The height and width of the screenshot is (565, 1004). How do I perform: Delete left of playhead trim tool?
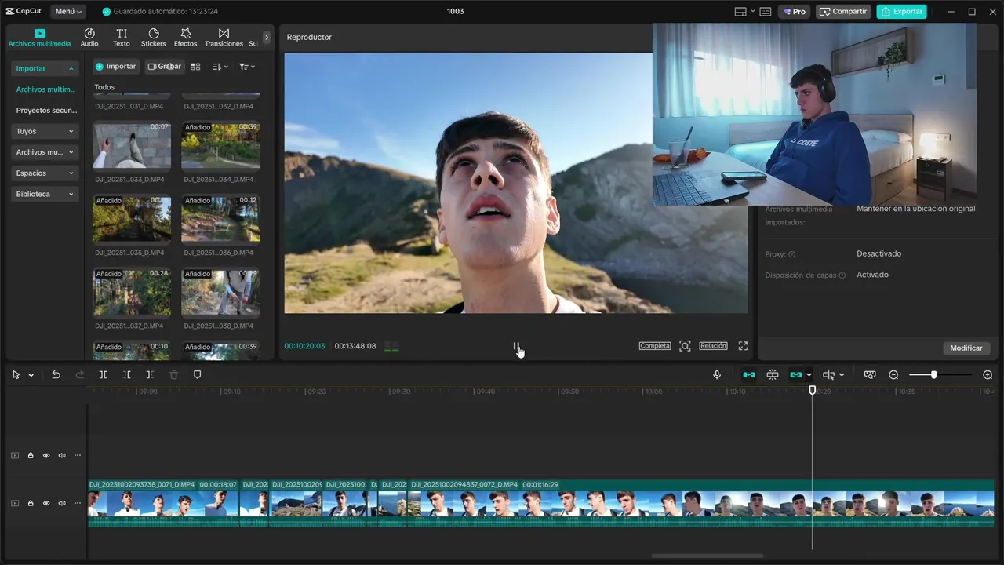126,375
